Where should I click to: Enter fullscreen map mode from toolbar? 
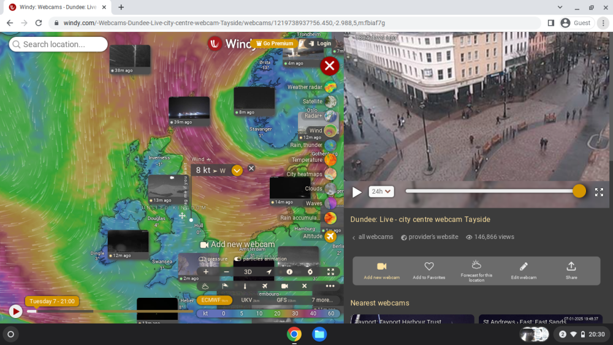(x=331, y=272)
